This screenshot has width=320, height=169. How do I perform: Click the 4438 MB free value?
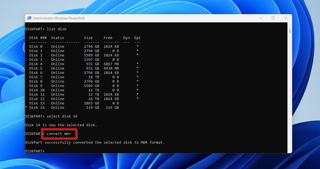(x=111, y=68)
